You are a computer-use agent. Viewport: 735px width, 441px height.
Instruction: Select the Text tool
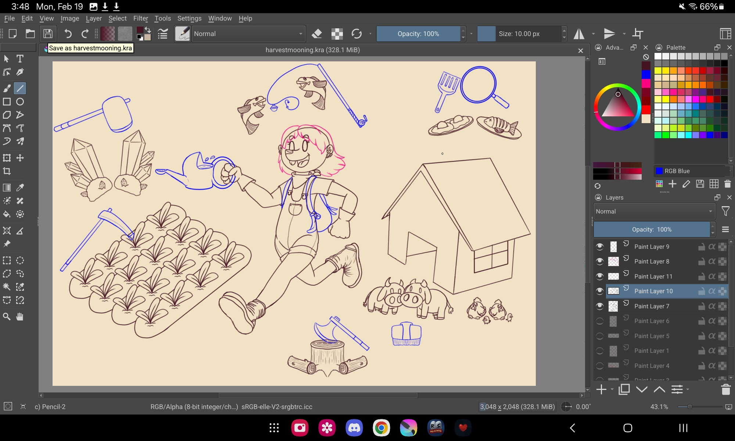coord(20,59)
